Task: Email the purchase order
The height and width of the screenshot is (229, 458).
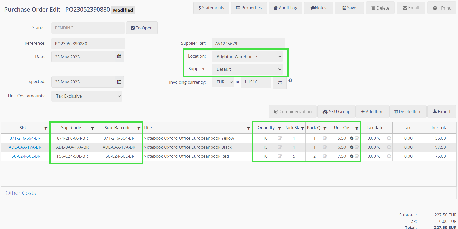Action: tap(411, 8)
